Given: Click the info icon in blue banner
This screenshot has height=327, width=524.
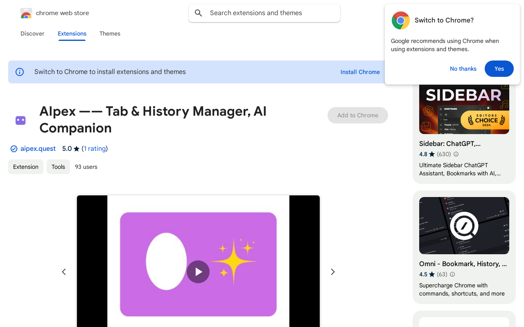Looking at the screenshot, I should [x=20, y=72].
